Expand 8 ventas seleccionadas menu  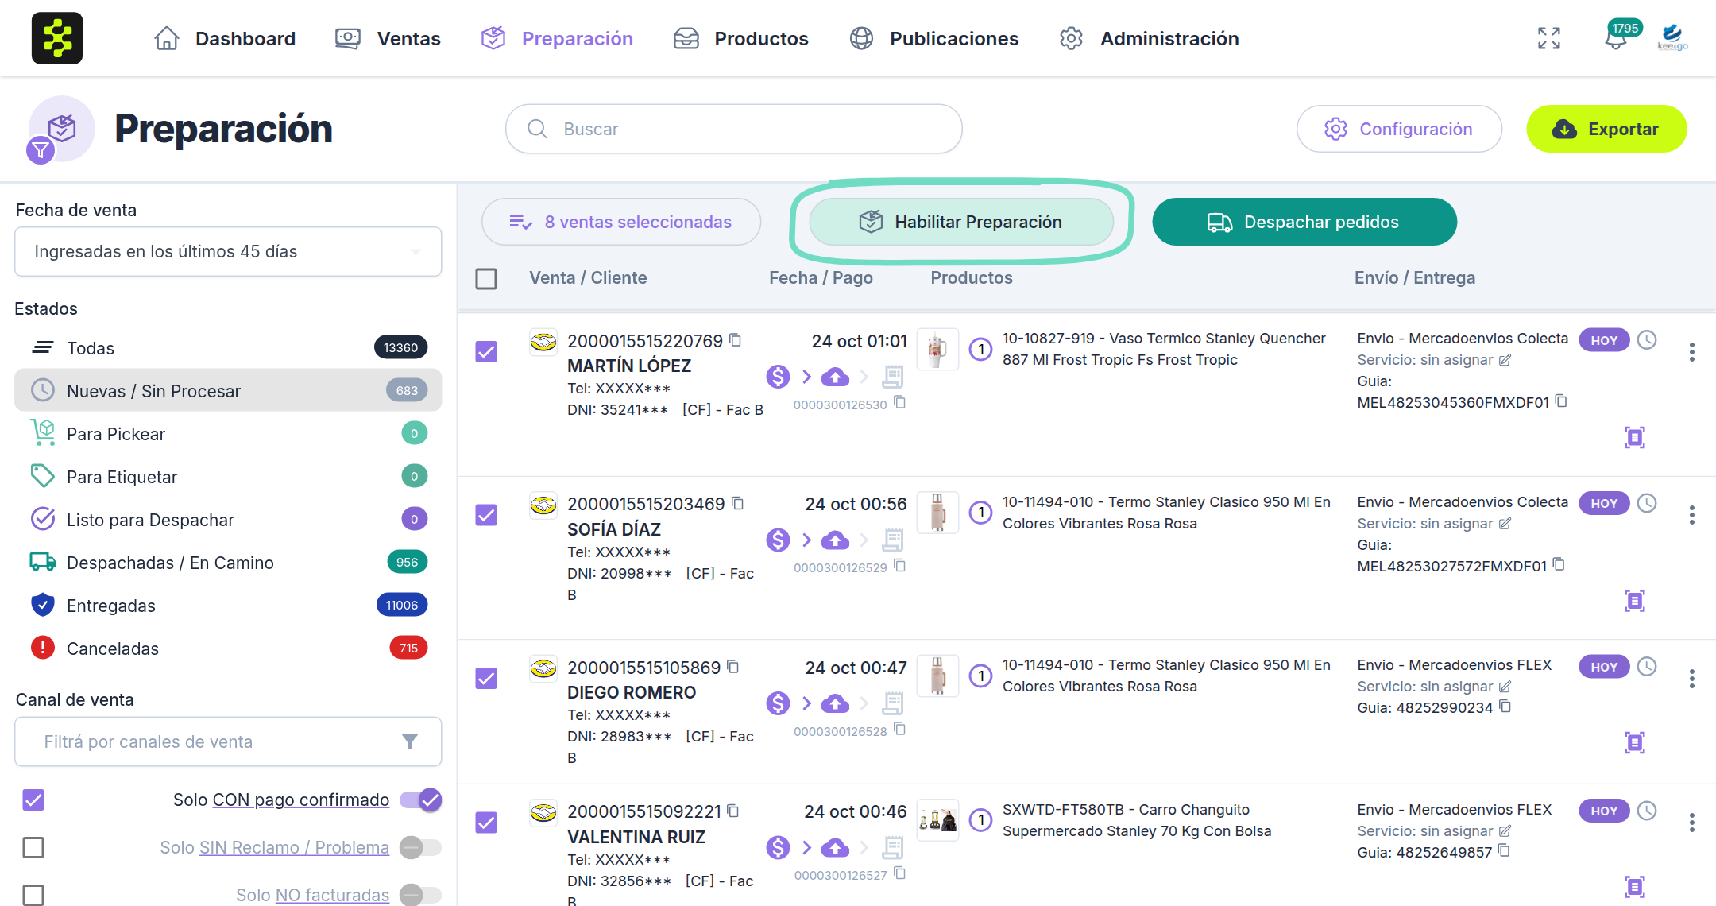620,222
